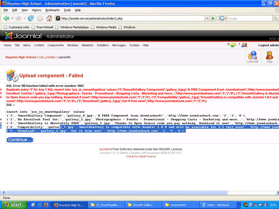
Task: Click the Go arrow beside the address bar
Action: pos(213,18)
